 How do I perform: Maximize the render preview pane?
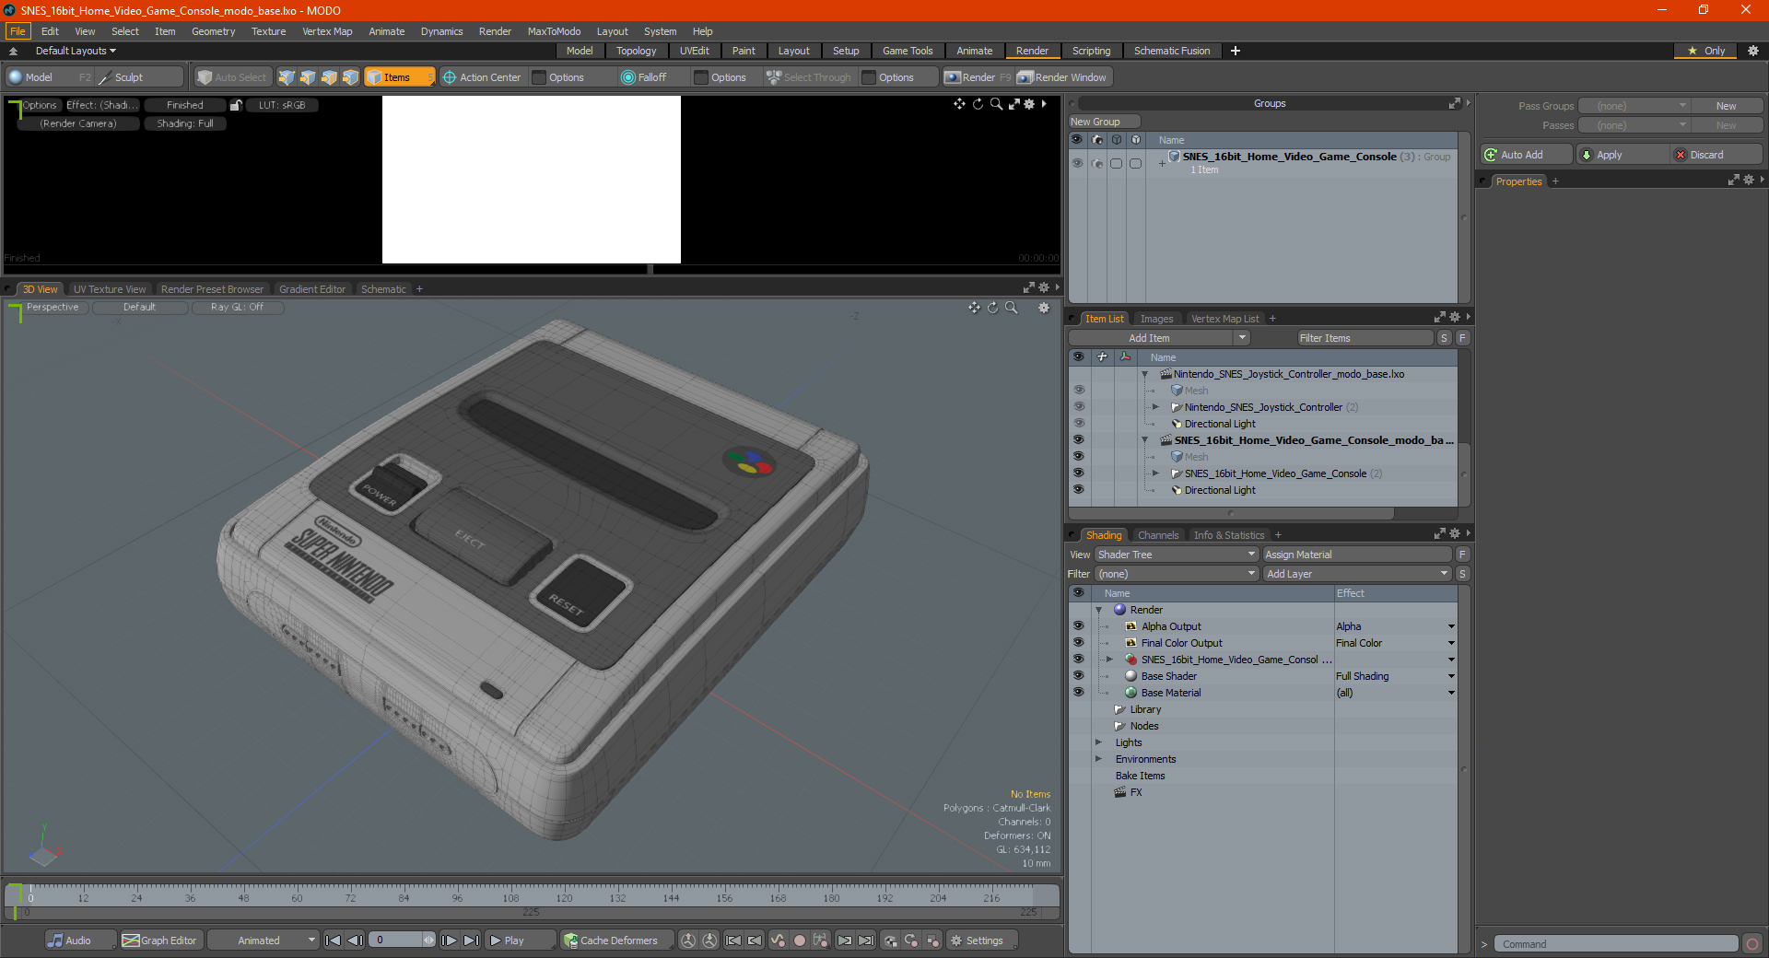click(x=1014, y=104)
